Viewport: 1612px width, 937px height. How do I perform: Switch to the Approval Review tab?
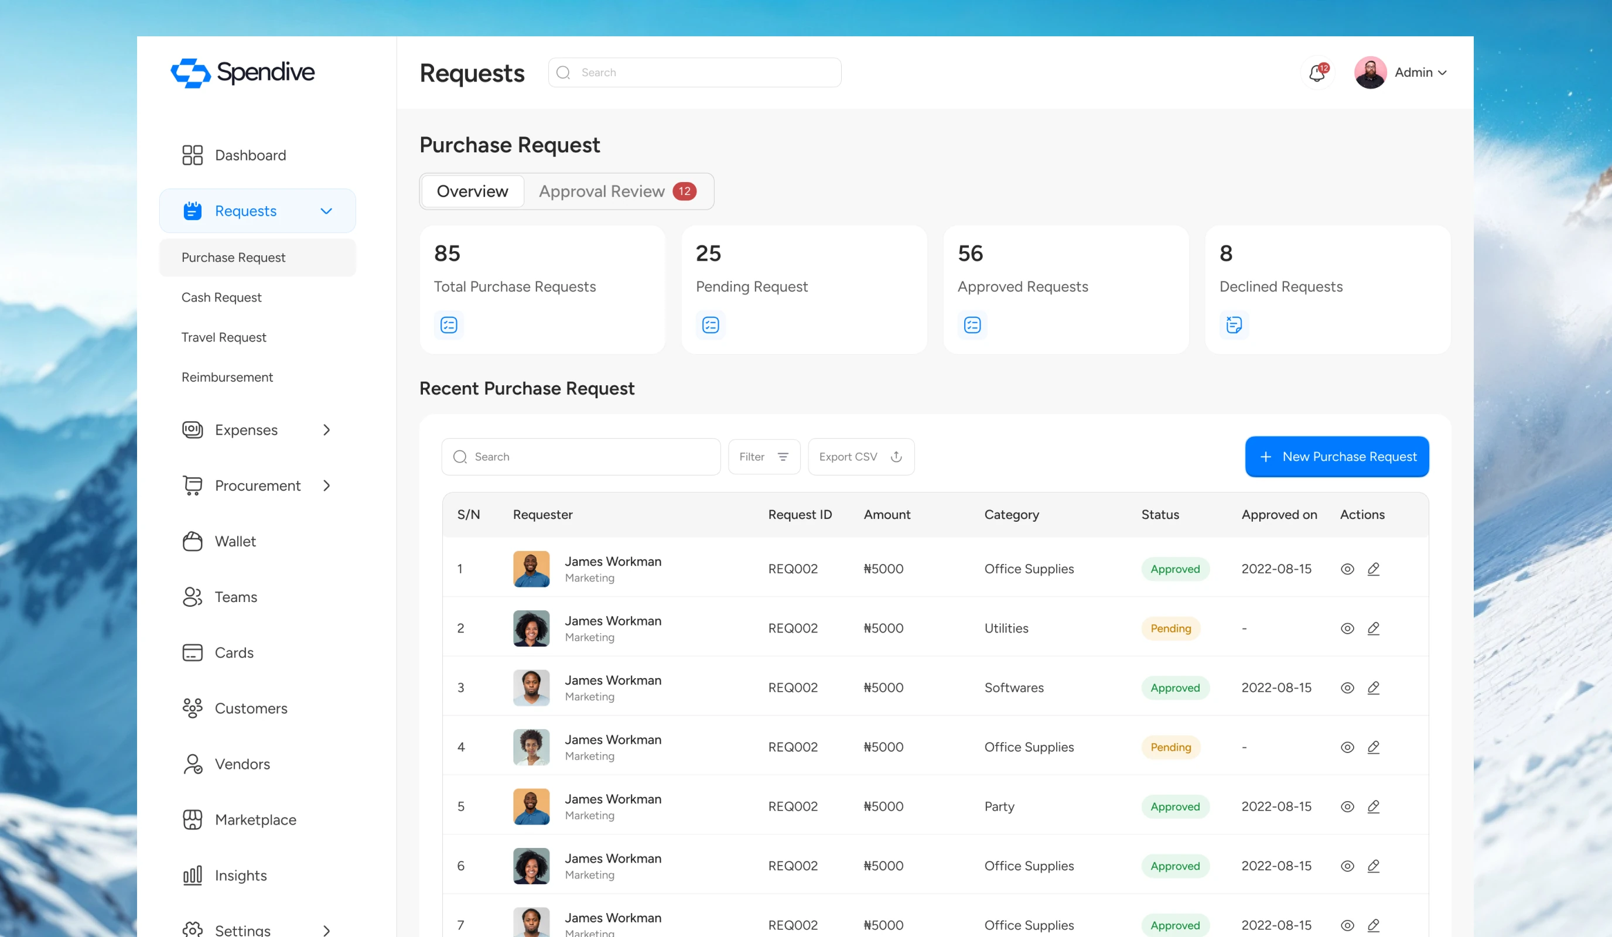pyautogui.click(x=617, y=191)
